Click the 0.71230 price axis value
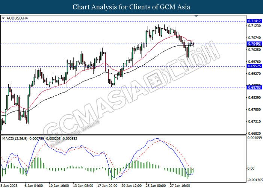Screen dimensions: 263x188 [254, 26]
